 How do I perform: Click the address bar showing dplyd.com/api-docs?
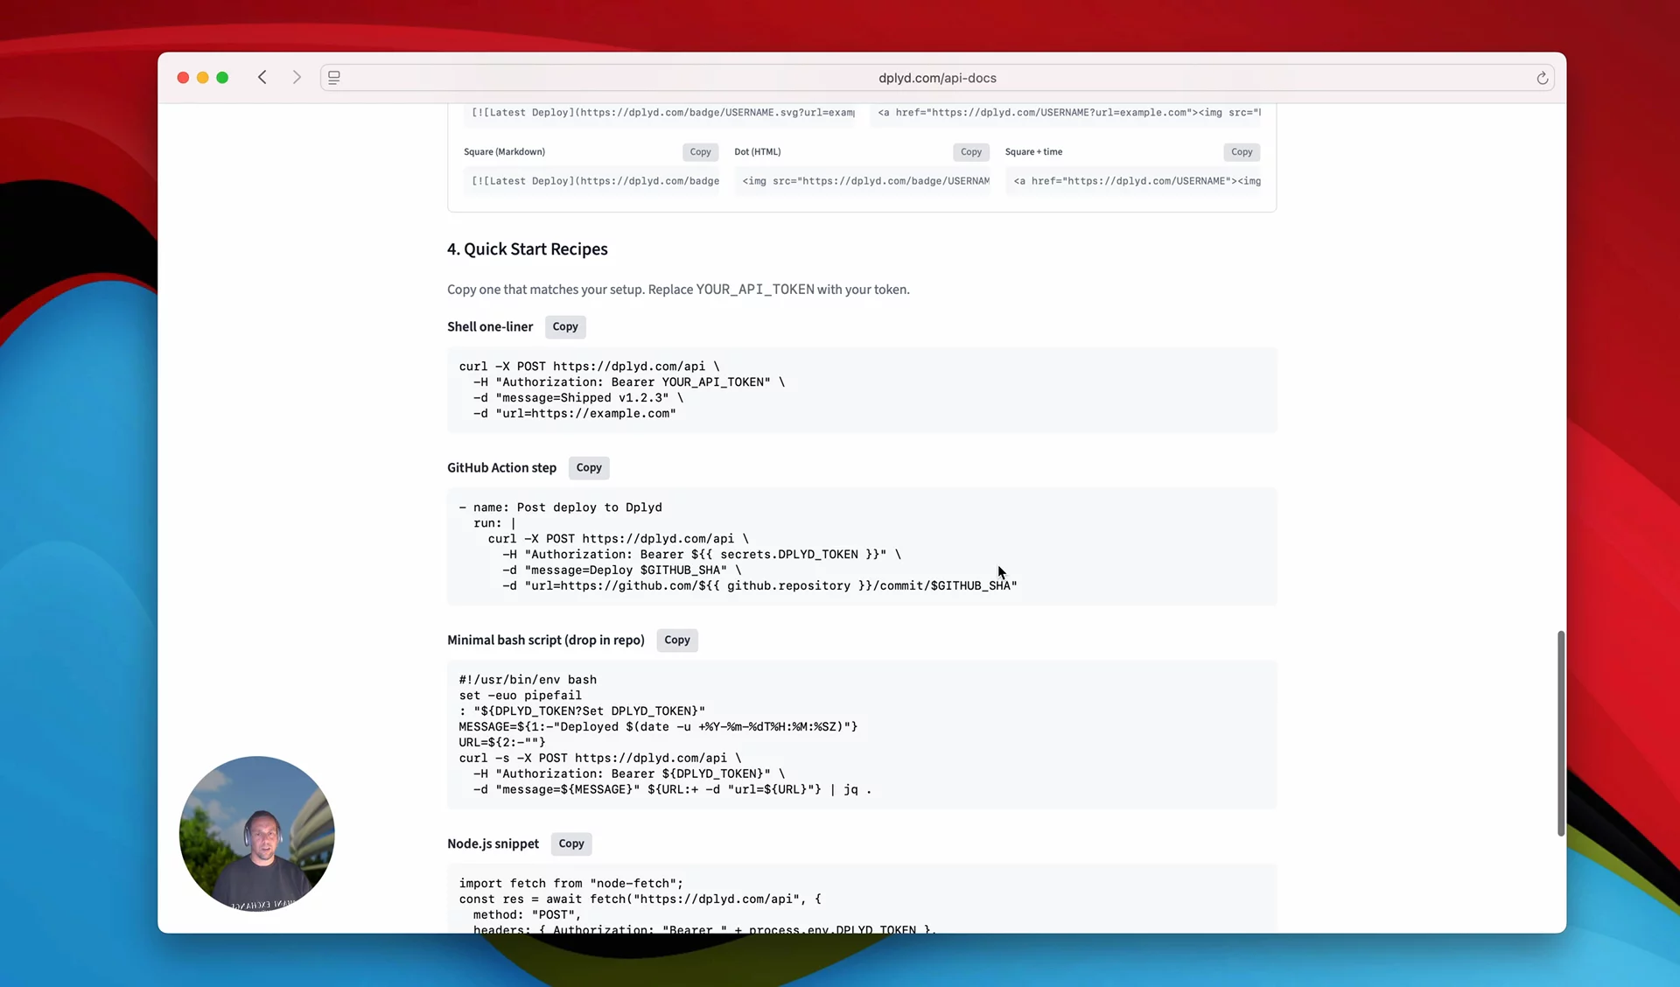coord(936,78)
